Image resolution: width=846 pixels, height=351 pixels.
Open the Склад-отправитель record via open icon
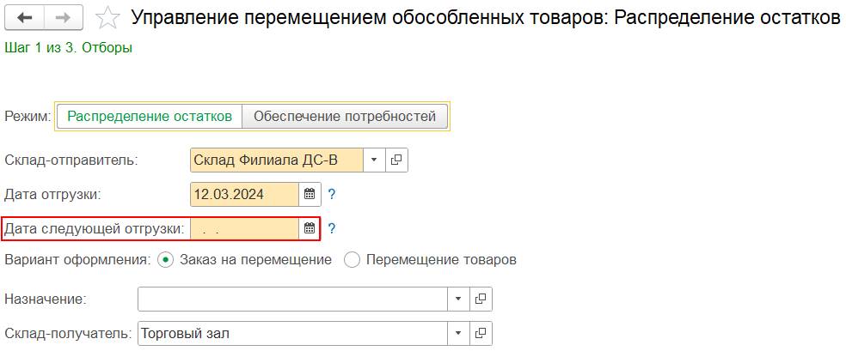pos(396,160)
